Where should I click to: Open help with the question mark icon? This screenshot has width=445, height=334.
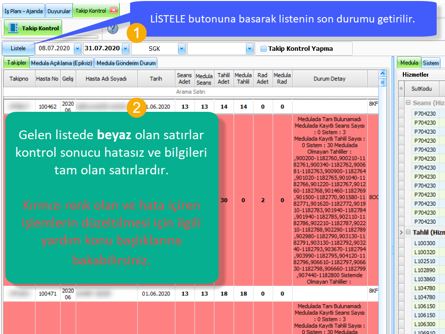pyautogui.click(x=112, y=29)
